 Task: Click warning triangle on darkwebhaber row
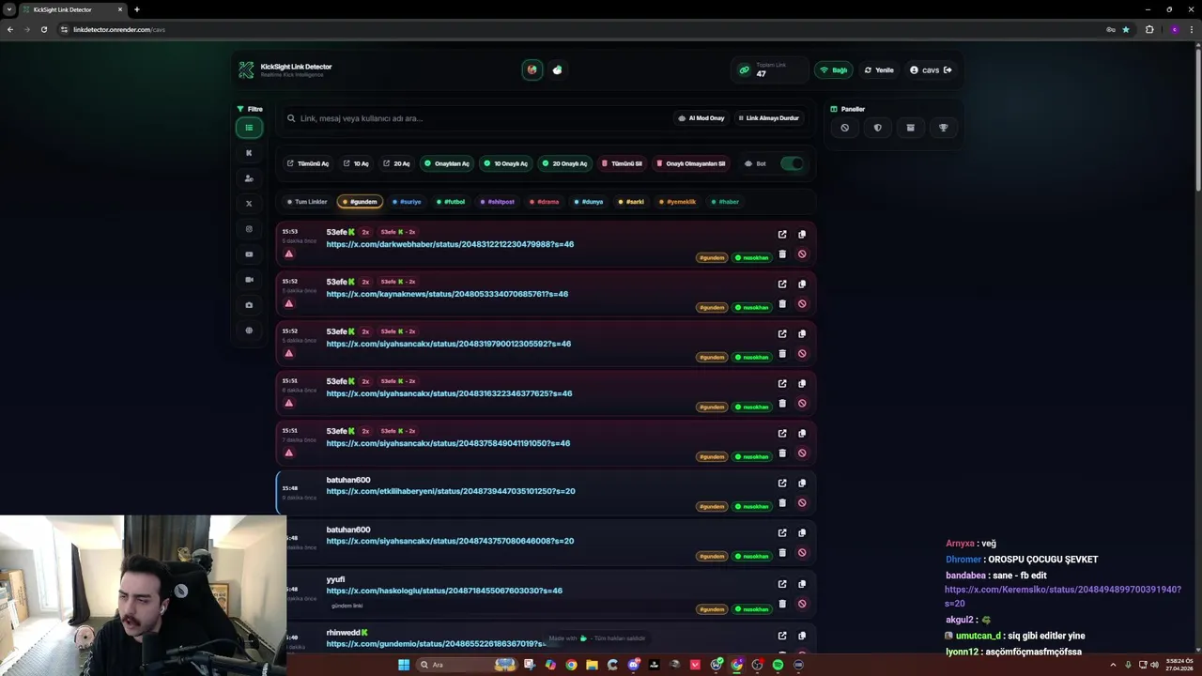[x=289, y=254]
